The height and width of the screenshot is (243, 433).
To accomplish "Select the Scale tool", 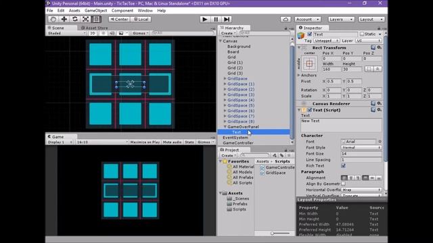I will pyautogui.click(x=85, y=20).
